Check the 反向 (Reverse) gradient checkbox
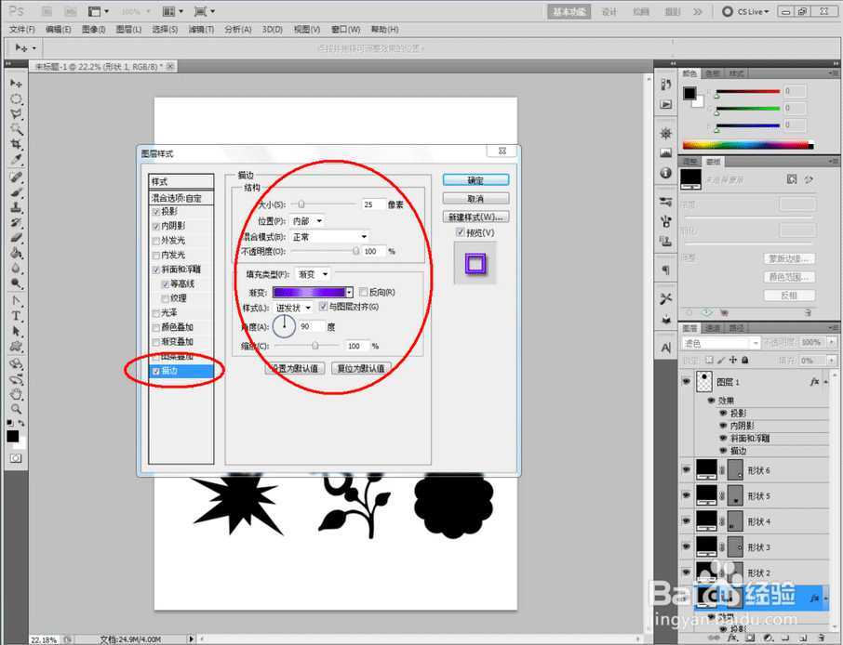This screenshot has width=843, height=645. point(364,292)
